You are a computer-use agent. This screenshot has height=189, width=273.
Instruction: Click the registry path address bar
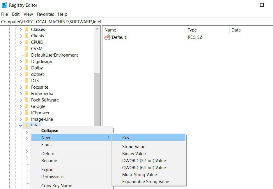coord(136,22)
